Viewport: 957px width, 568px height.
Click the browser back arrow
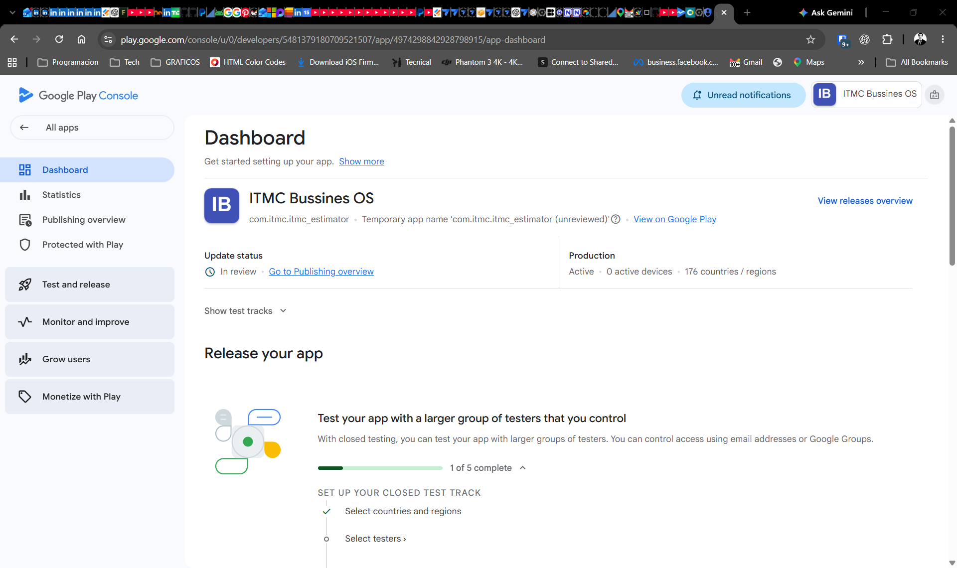(x=14, y=39)
